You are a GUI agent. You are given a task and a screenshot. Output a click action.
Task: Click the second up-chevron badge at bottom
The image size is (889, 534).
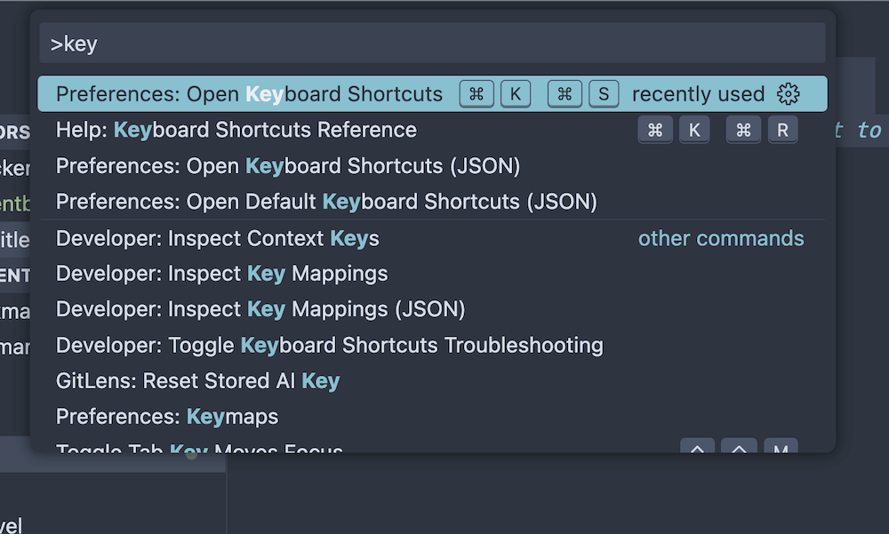click(739, 450)
